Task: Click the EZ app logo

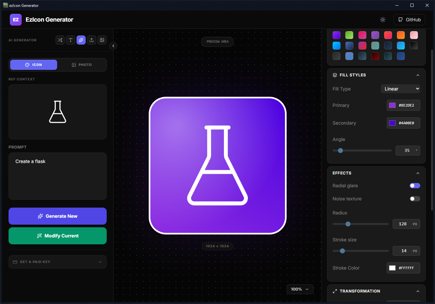Action: (x=16, y=20)
